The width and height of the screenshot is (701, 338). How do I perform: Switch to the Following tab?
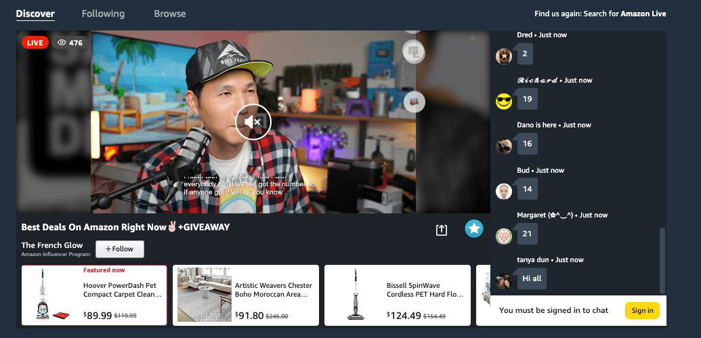coord(103,14)
